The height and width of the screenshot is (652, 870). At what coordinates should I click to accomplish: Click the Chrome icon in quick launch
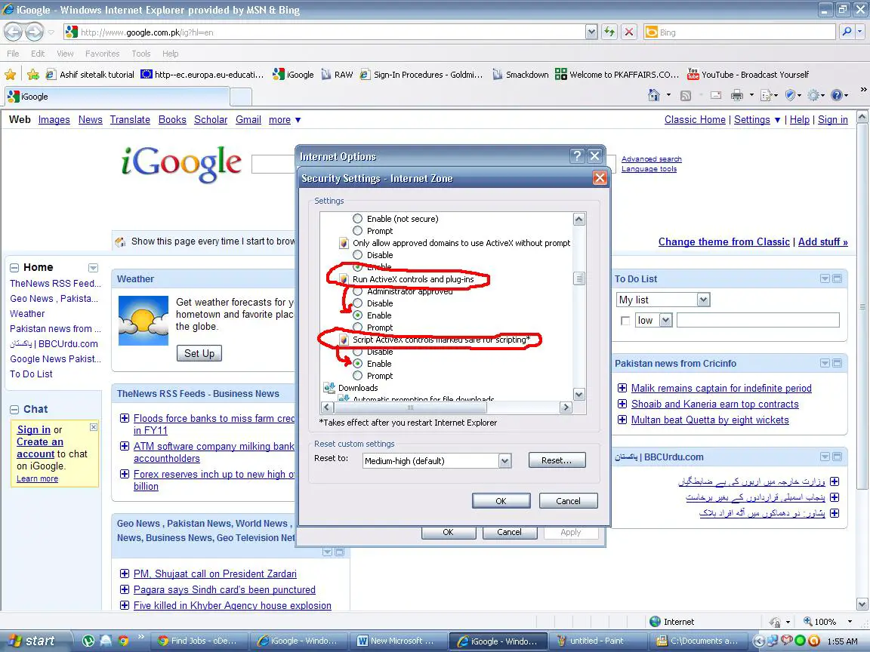(123, 641)
